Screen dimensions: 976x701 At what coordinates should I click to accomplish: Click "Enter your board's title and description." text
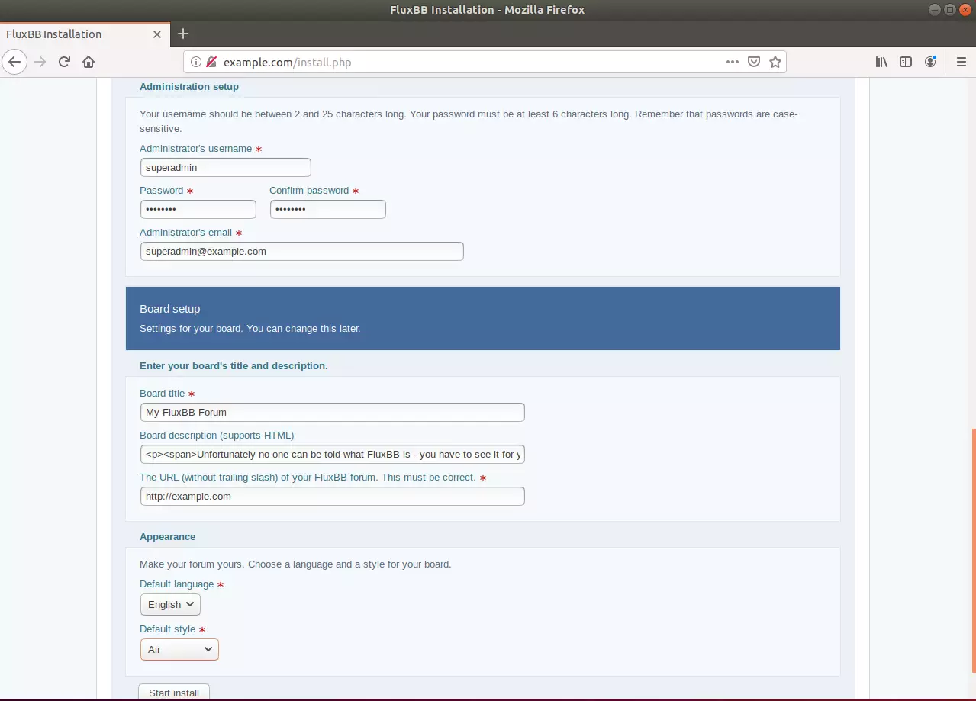(x=234, y=365)
